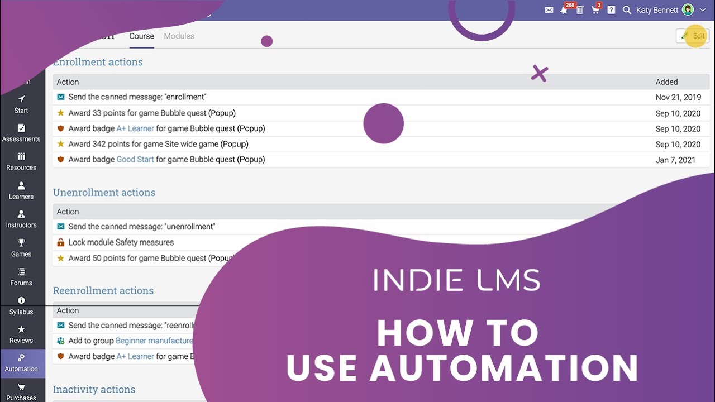Click Action header in Enrollment actions table

pyautogui.click(x=68, y=82)
